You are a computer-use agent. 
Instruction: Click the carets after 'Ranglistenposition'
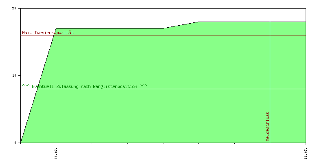(143, 86)
